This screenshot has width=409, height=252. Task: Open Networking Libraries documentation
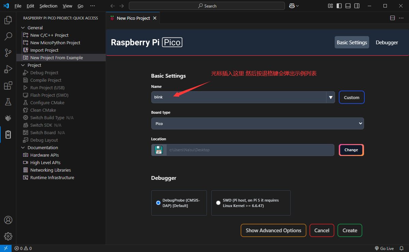click(x=50, y=170)
